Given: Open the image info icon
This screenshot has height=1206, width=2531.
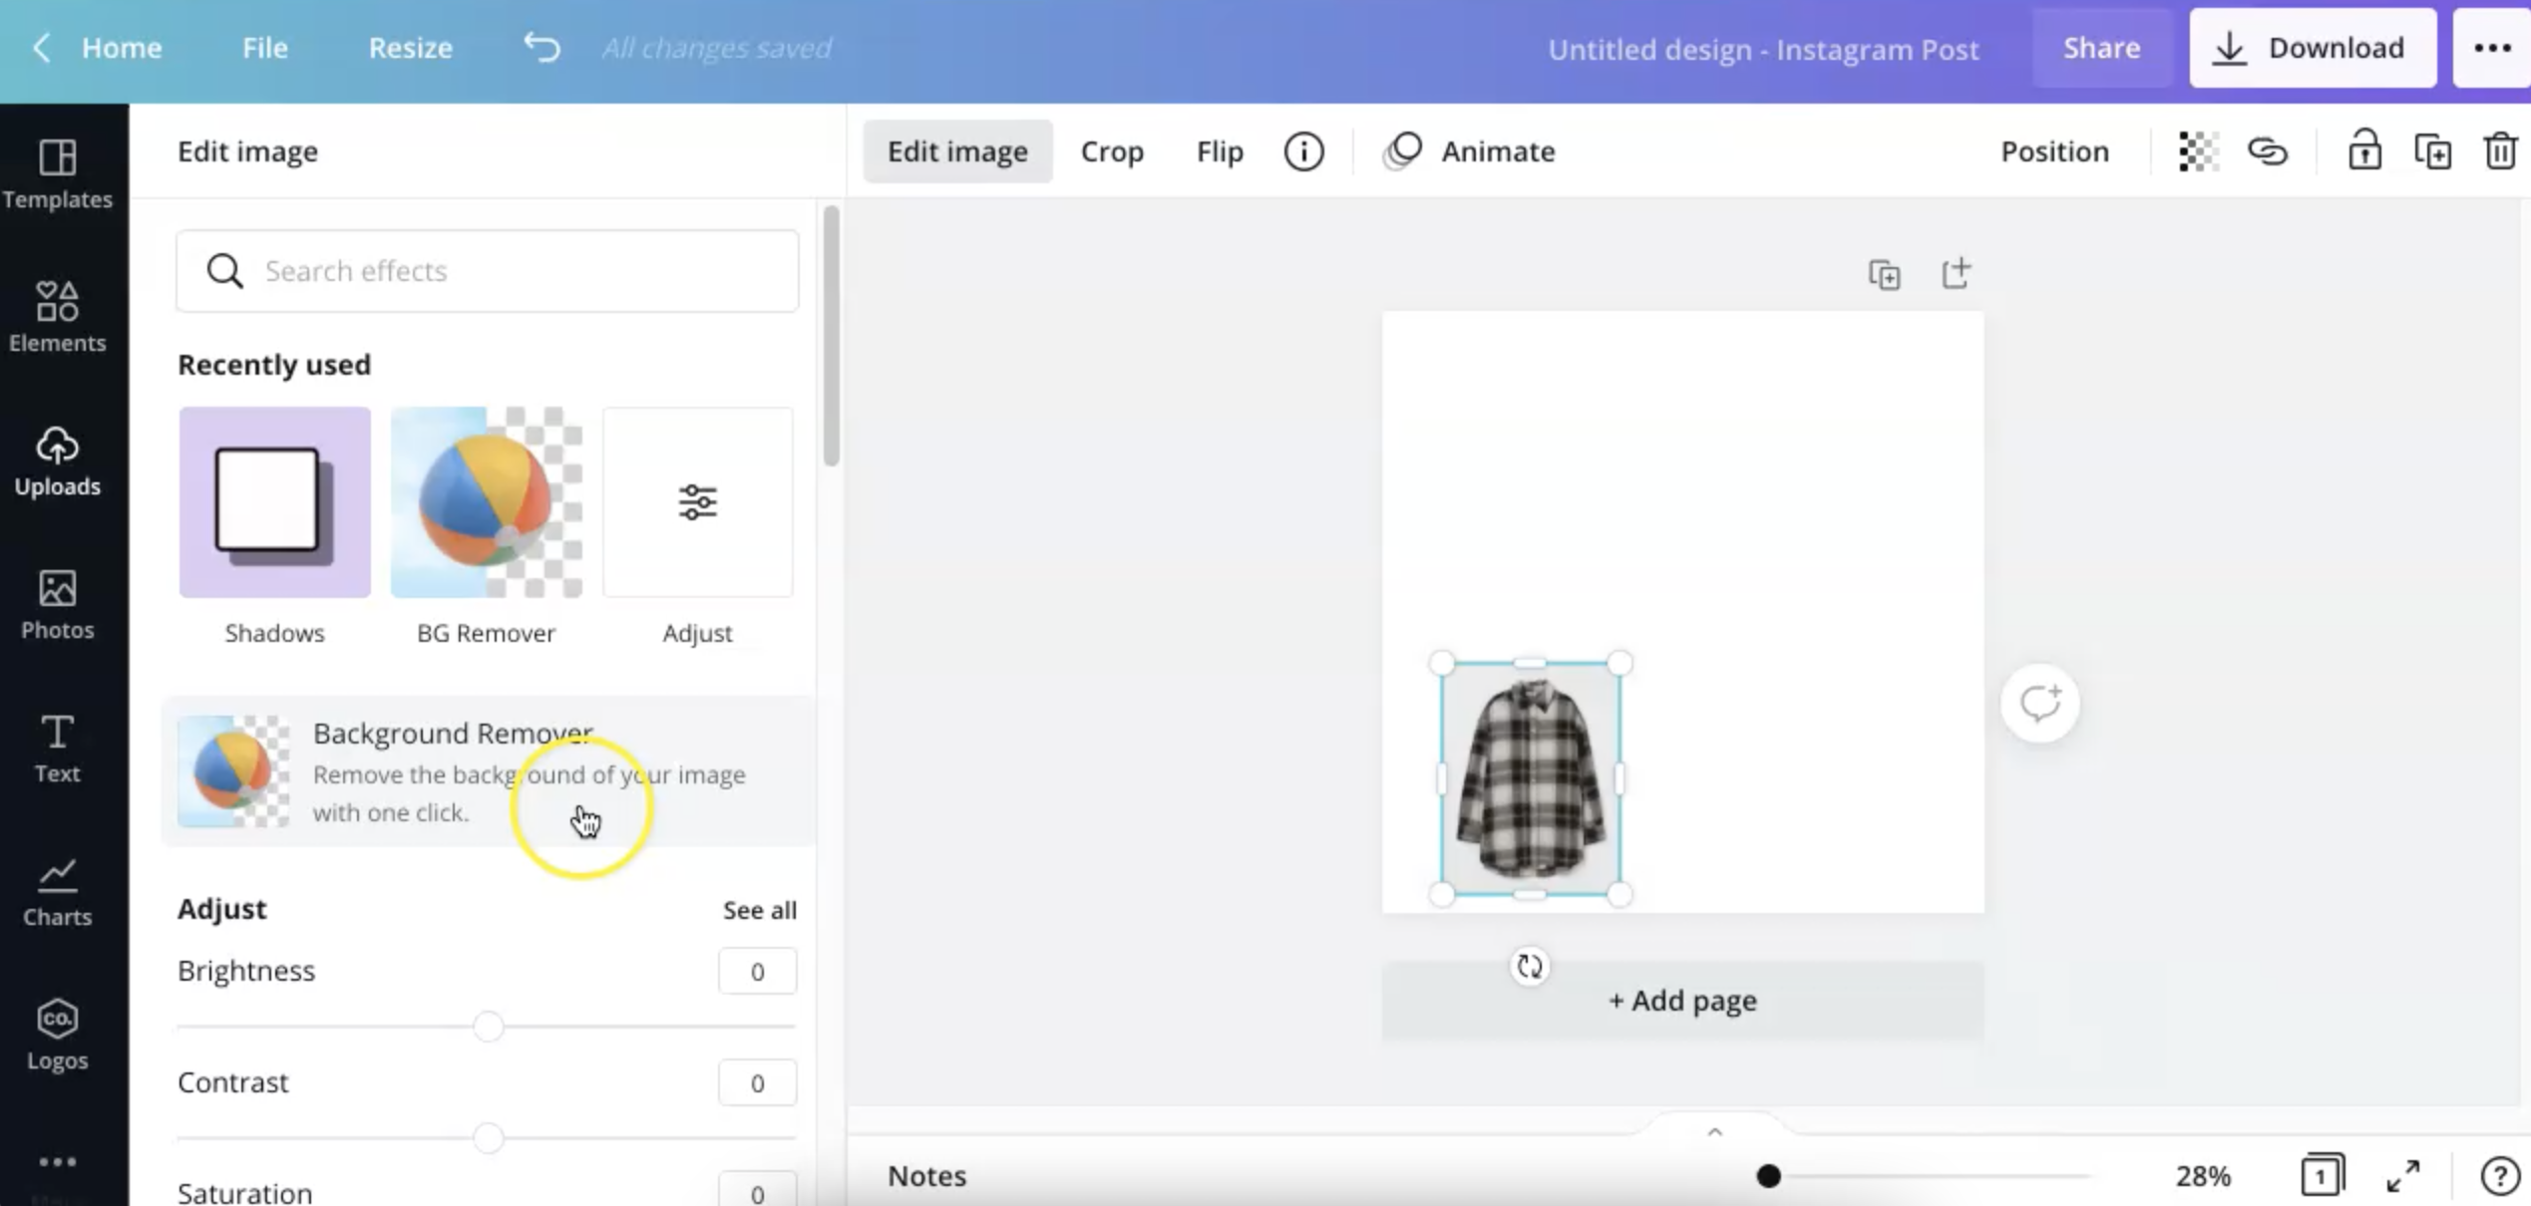Looking at the screenshot, I should point(1303,151).
